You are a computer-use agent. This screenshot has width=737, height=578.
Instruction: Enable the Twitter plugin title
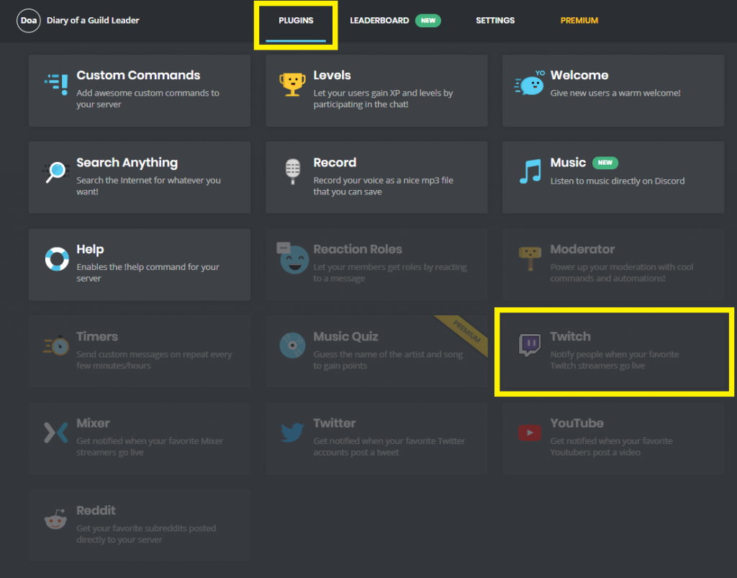(x=334, y=423)
